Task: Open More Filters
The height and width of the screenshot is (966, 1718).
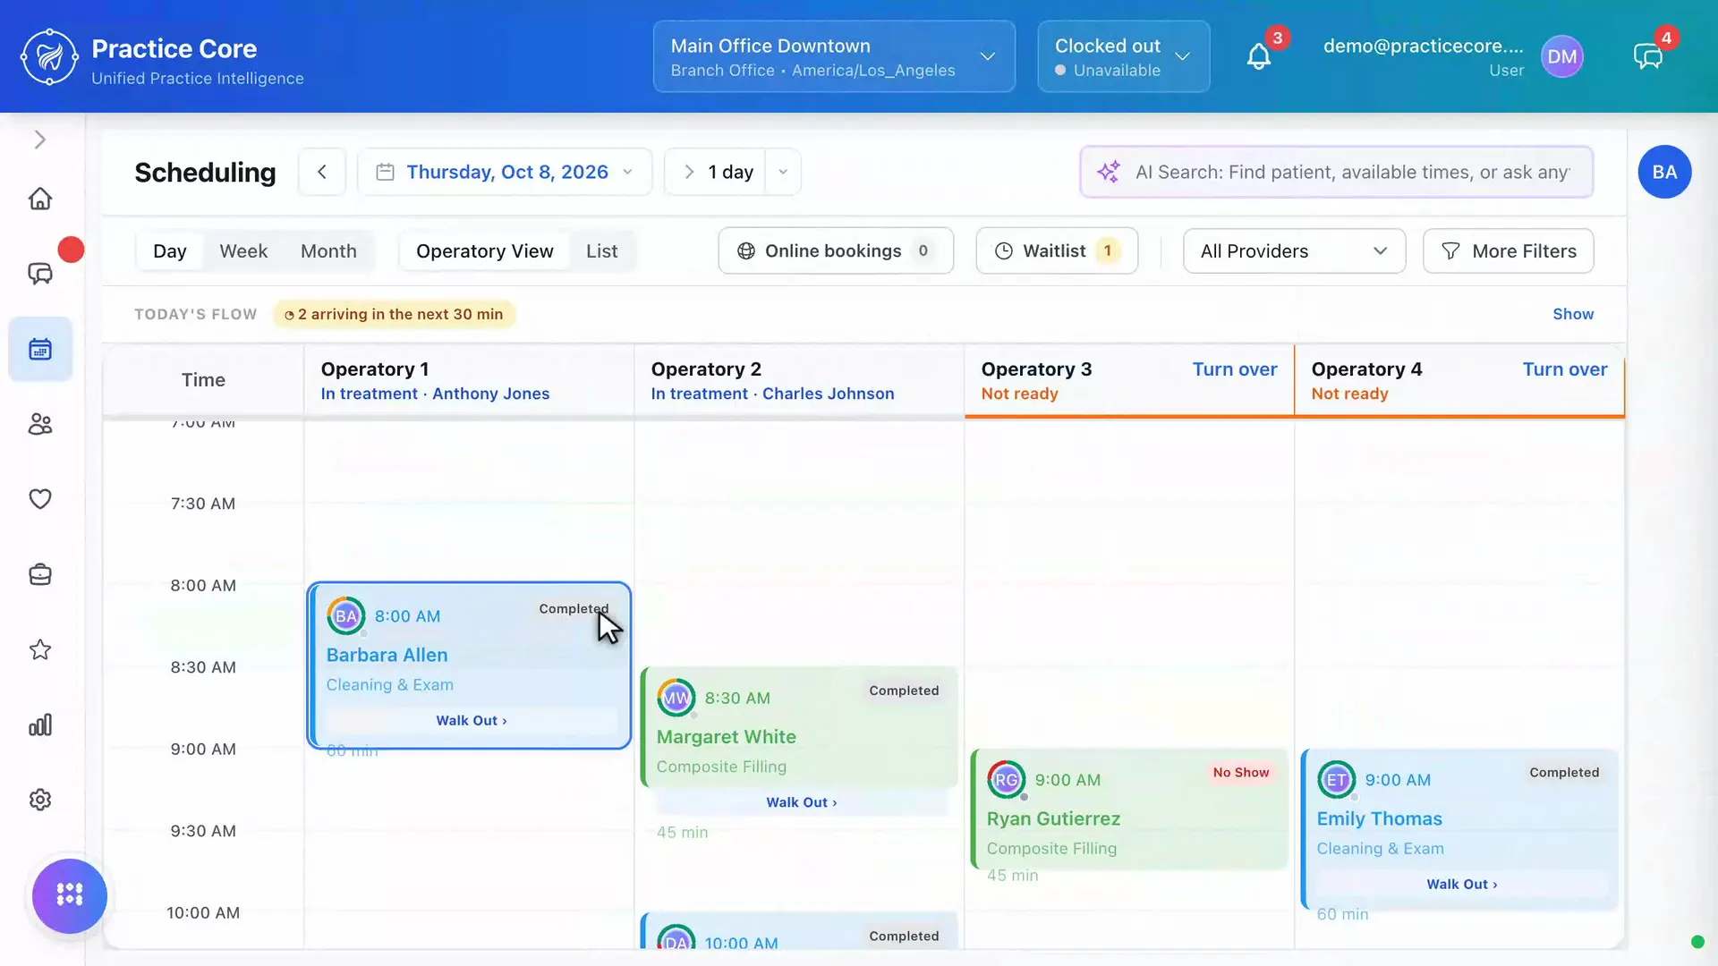Action: coord(1508,251)
